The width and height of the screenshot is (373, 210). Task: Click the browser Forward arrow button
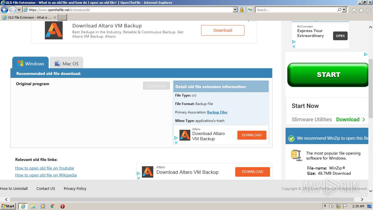[13, 10]
